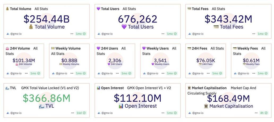
Task: Click the 4h refresh badge on Market Capitalisation card
Action: pyautogui.click(x=263, y=113)
